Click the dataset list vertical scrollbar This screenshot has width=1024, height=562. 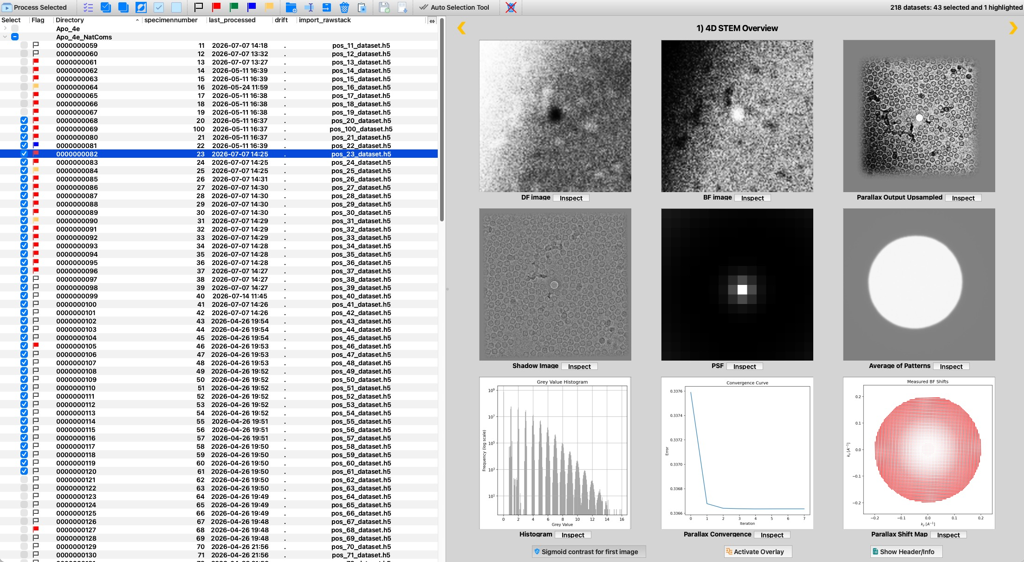442,121
